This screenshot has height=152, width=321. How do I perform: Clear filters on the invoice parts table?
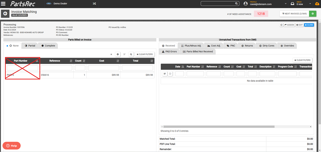point(145,54)
